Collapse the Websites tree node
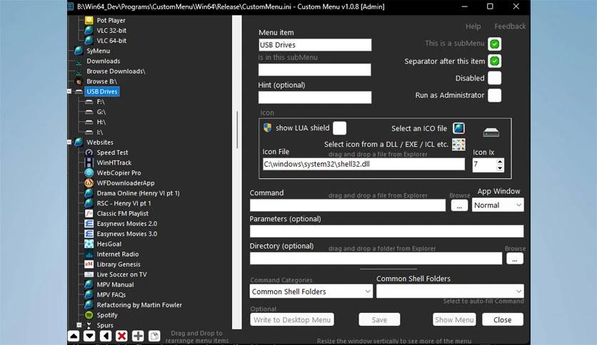Screen dimensions: 597x345 tap(69, 142)
